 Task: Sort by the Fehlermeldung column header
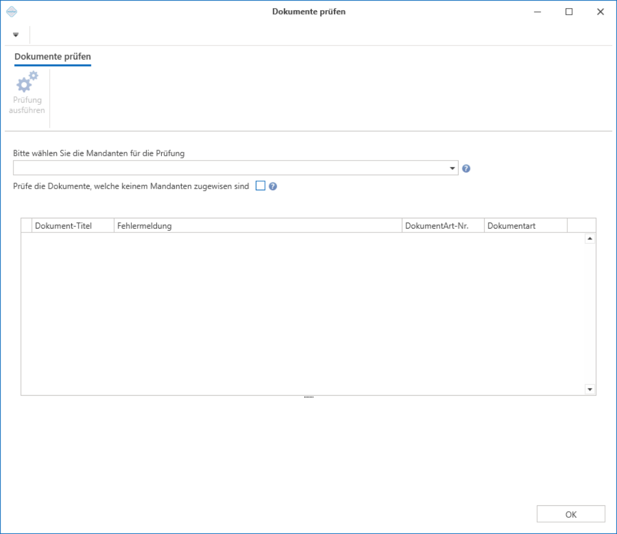click(258, 226)
